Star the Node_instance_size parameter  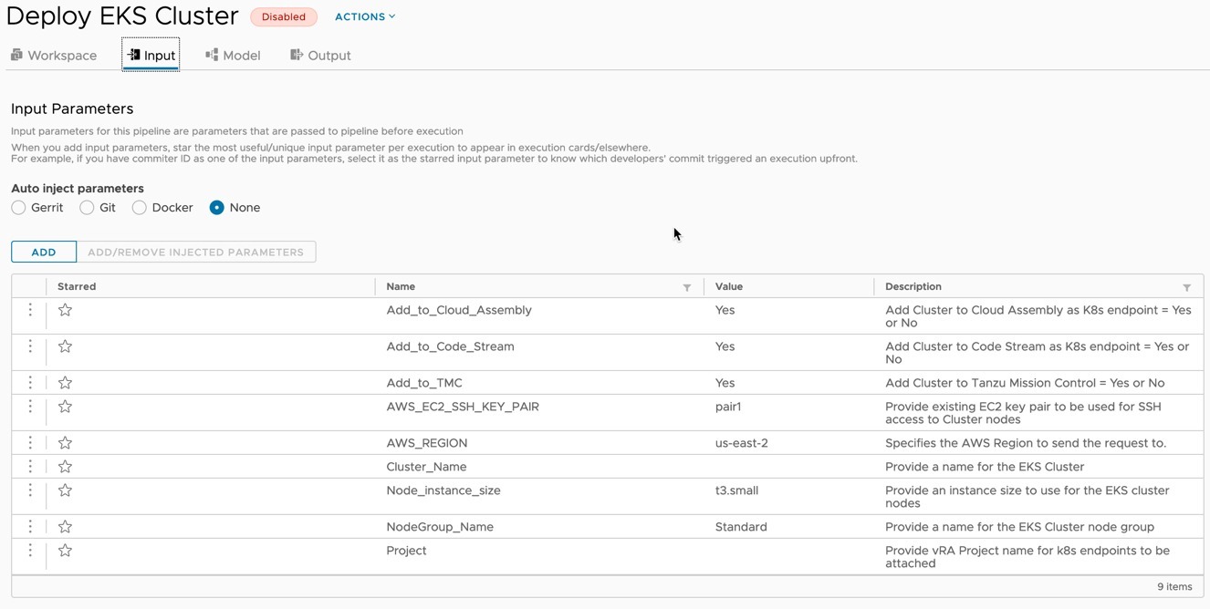(x=65, y=490)
